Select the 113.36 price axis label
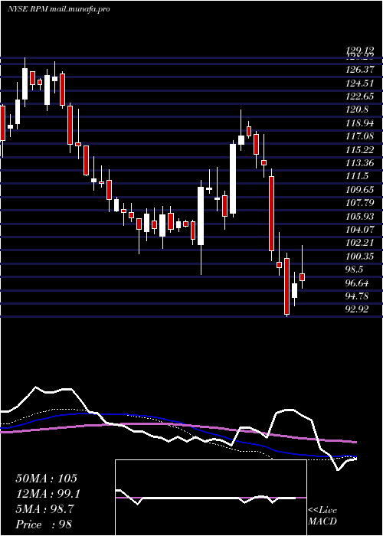The image size is (383, 536). [x=361, y=163]
